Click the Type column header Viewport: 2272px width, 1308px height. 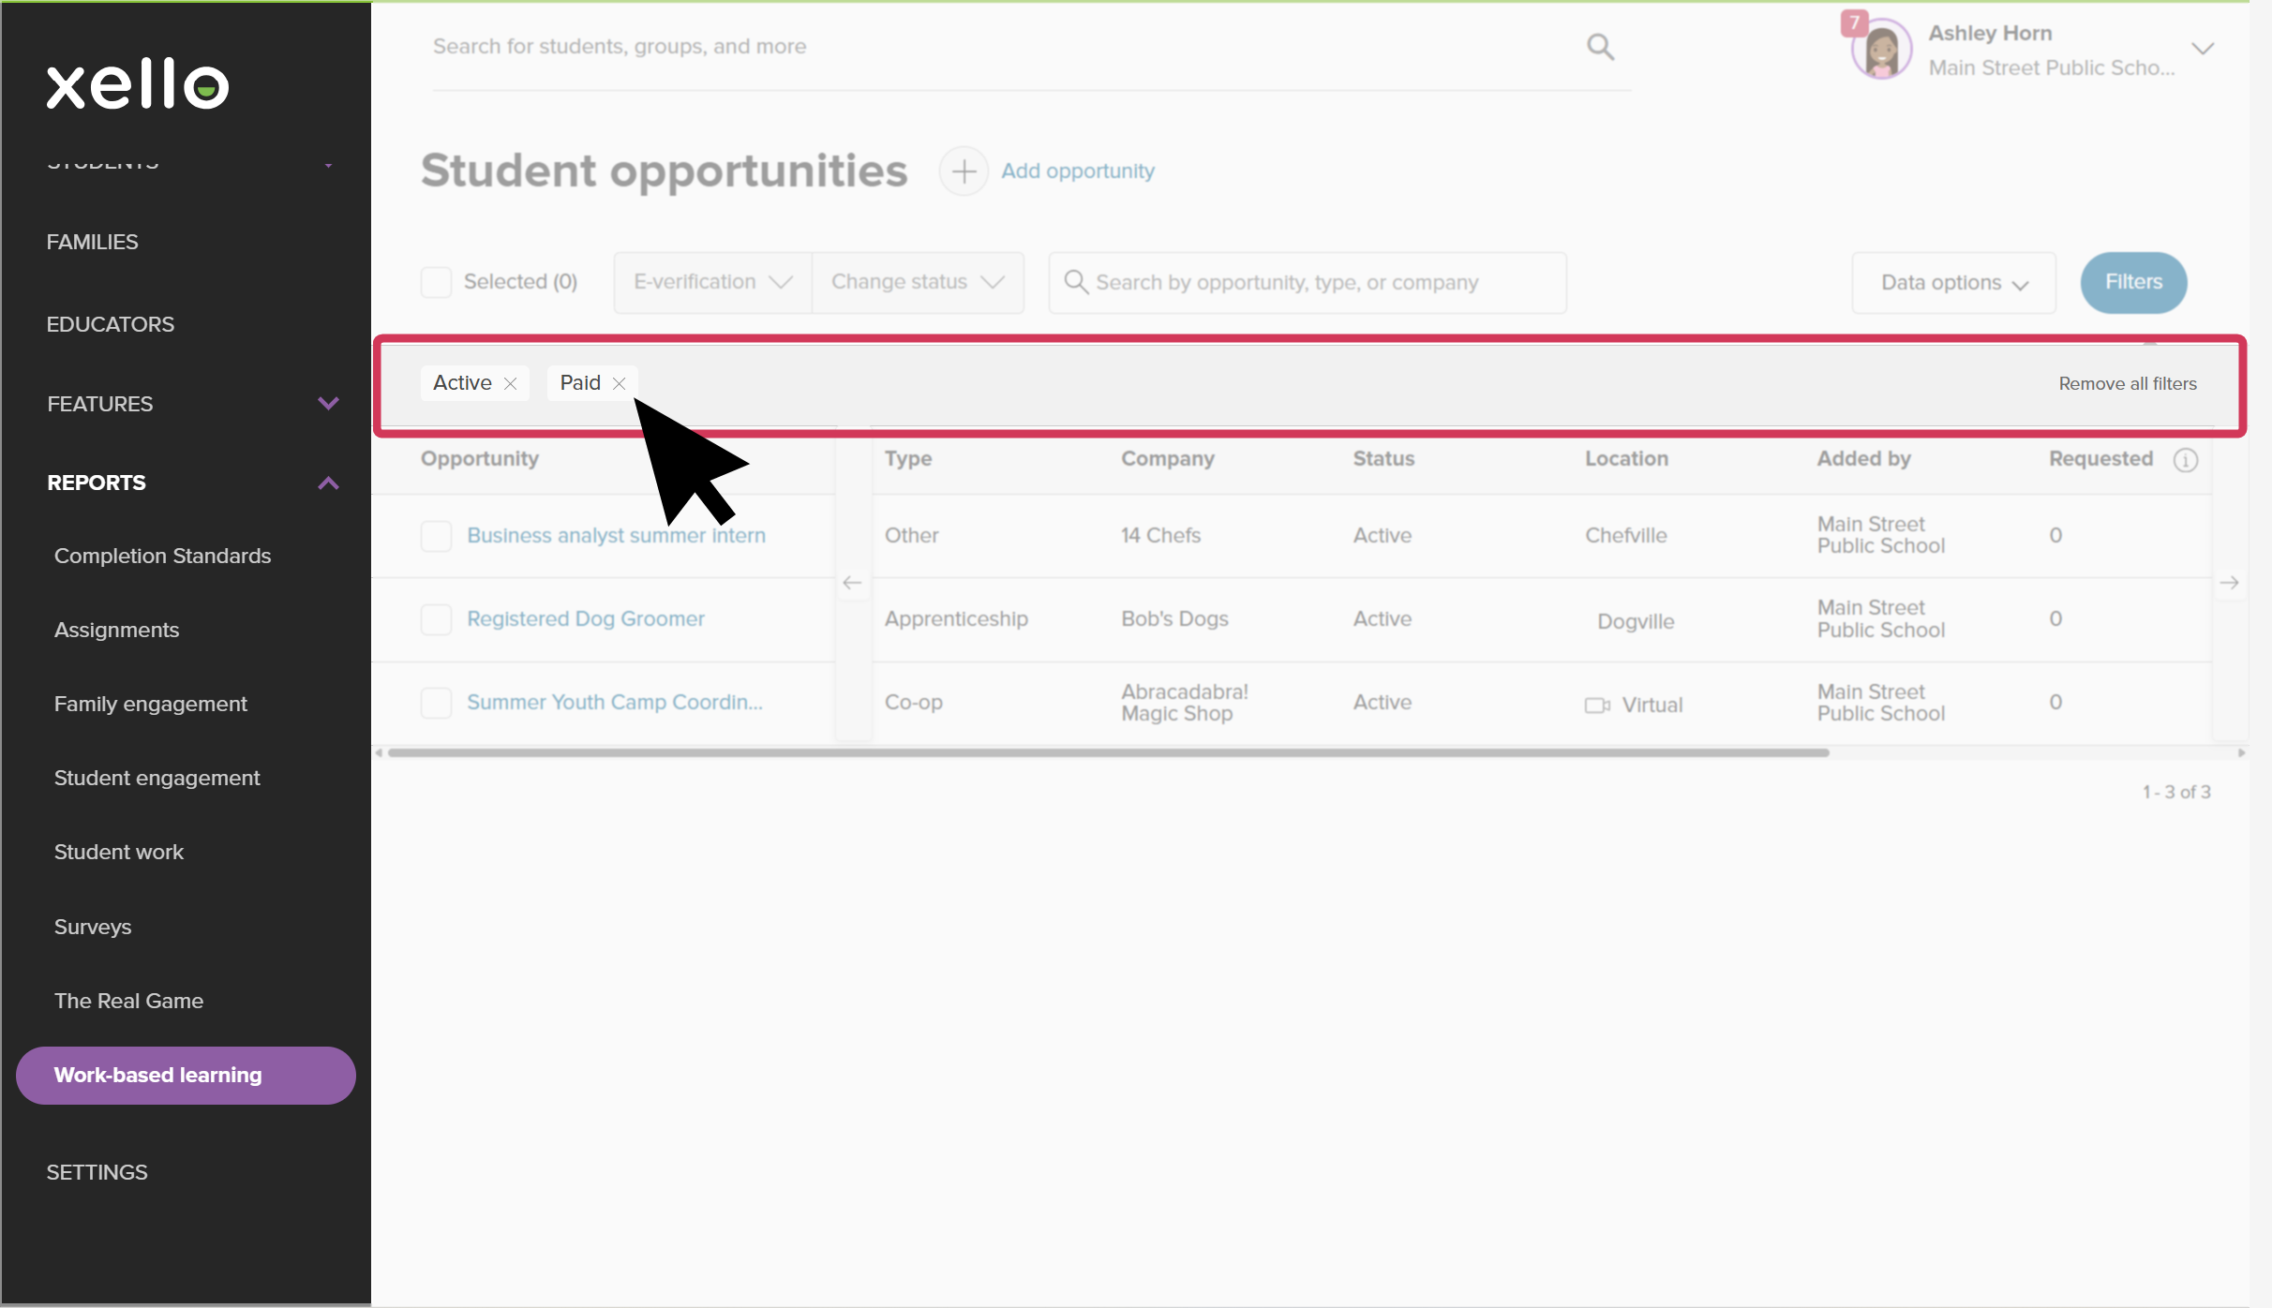coord(908,459)
